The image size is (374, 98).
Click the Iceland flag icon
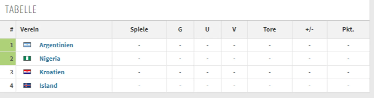27,85
